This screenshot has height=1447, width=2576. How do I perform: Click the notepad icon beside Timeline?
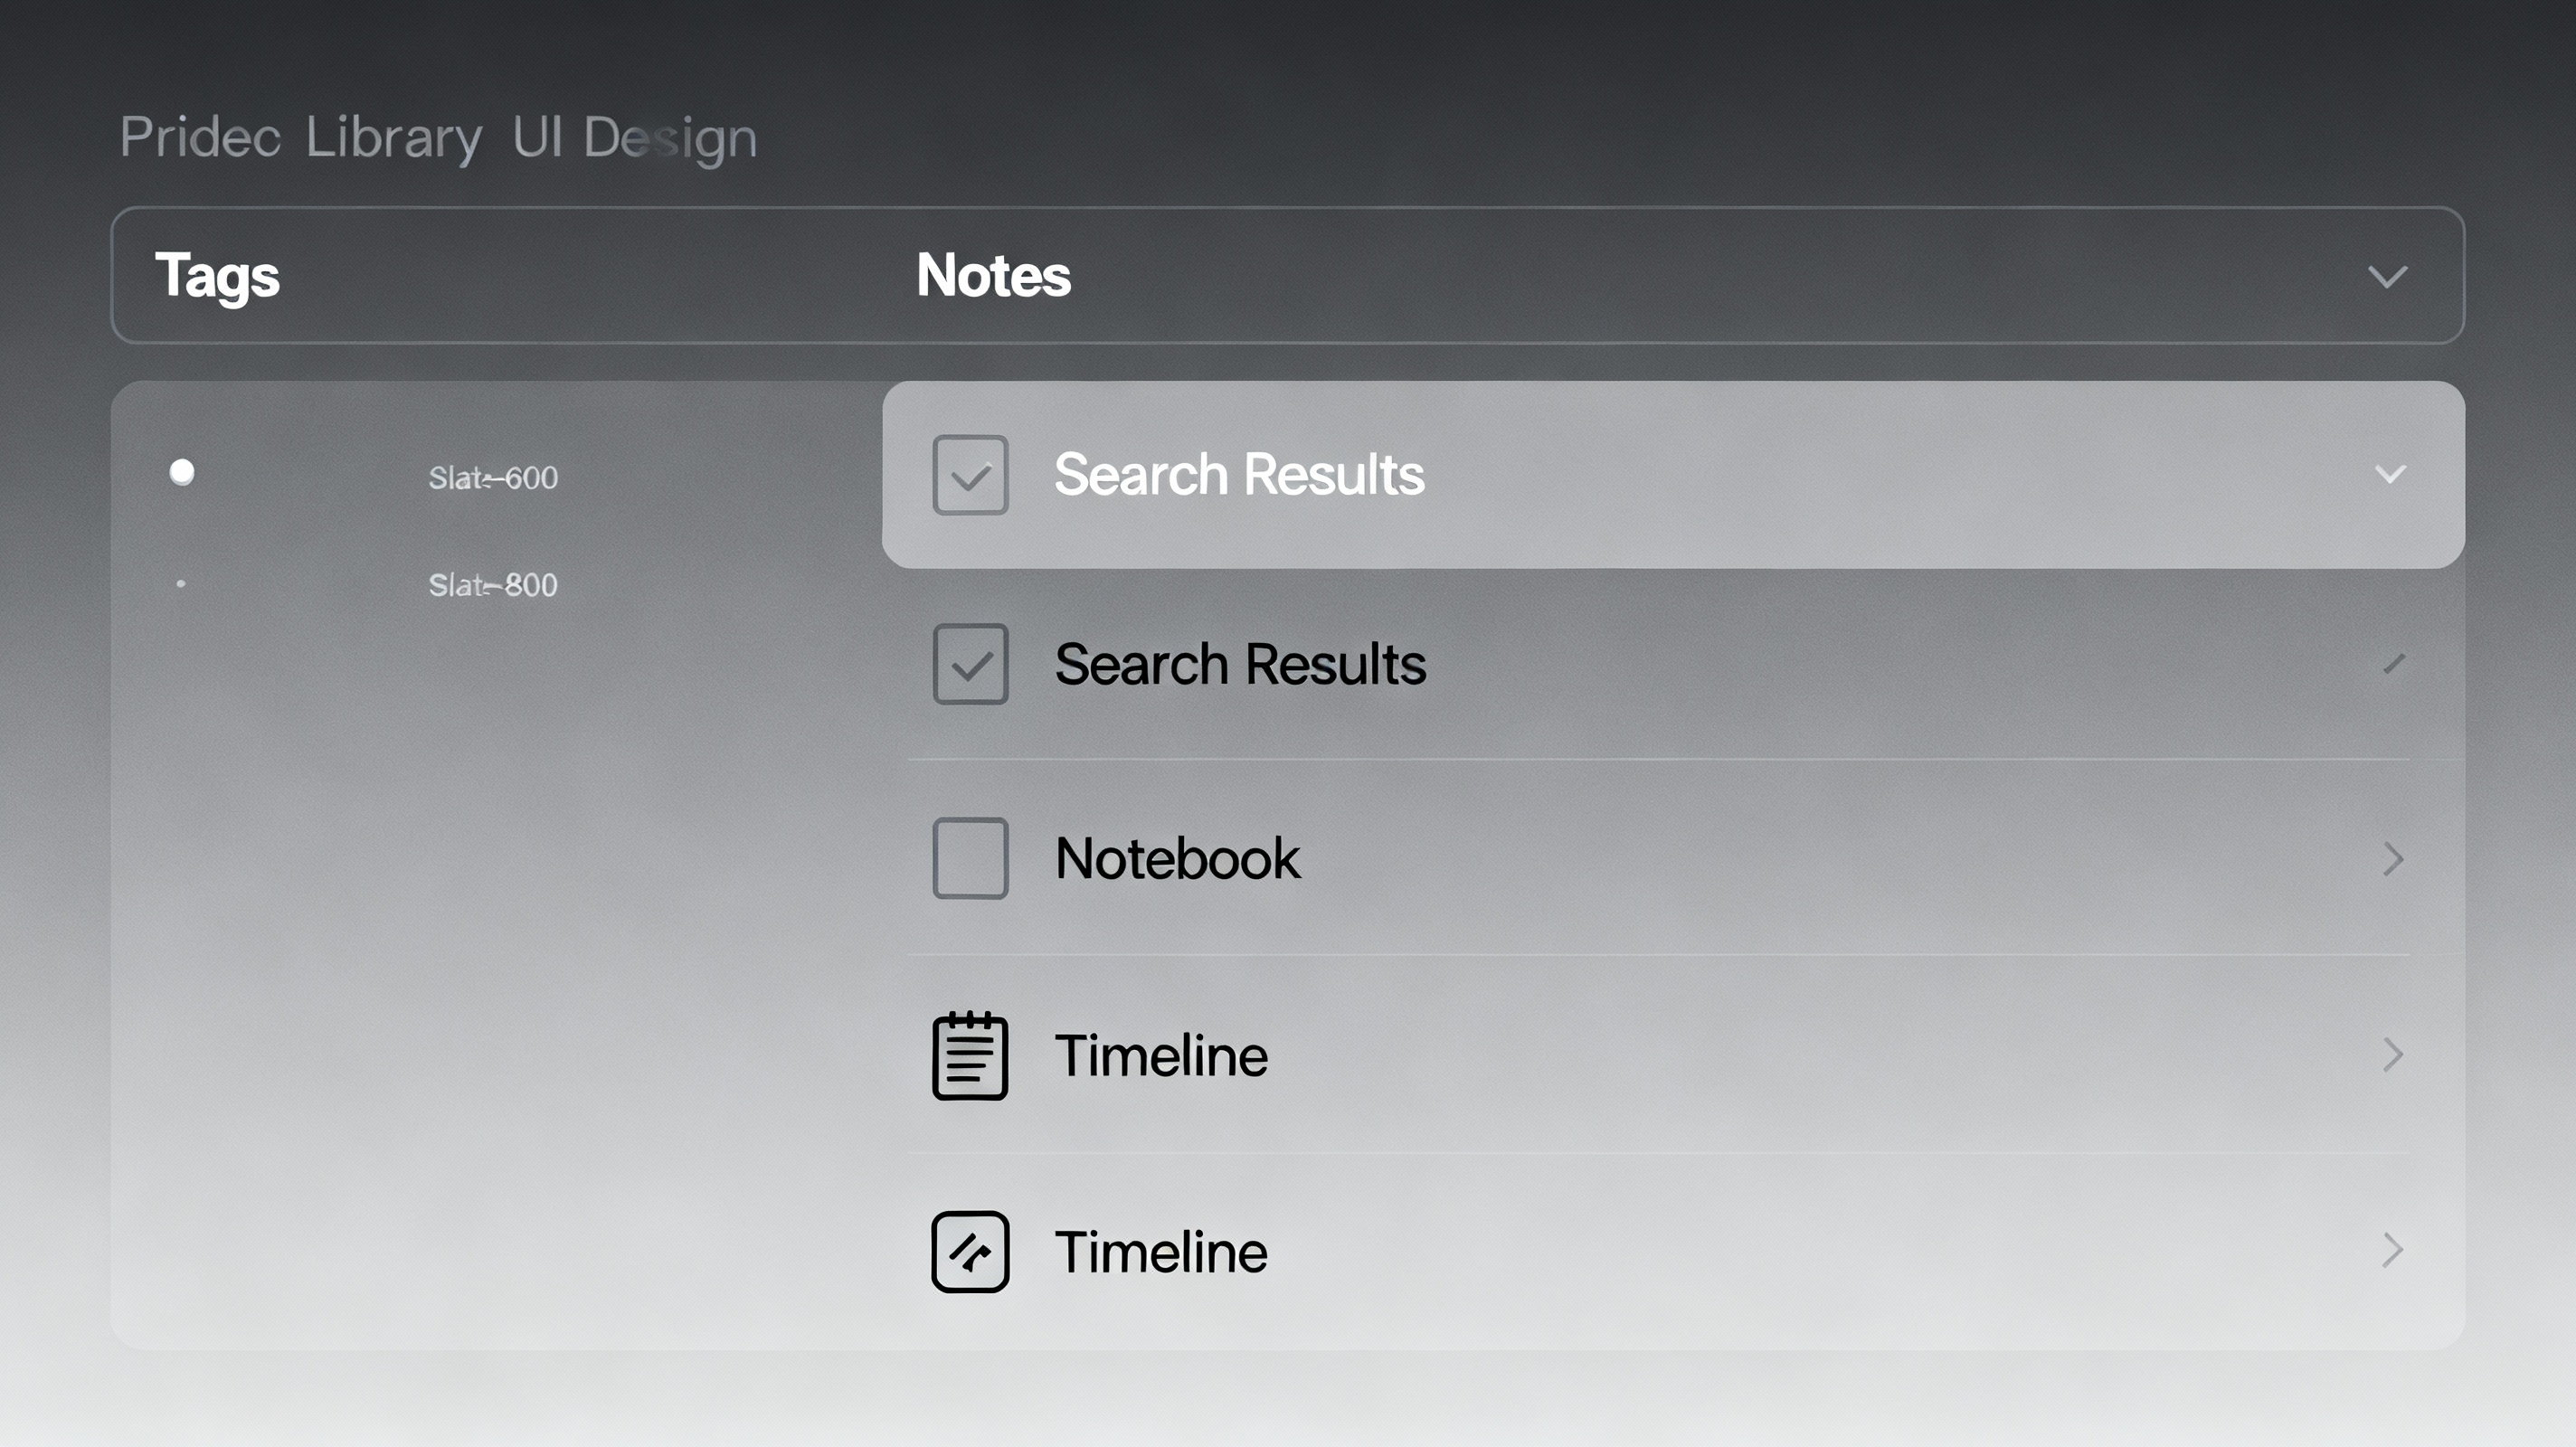[969, 1057]
